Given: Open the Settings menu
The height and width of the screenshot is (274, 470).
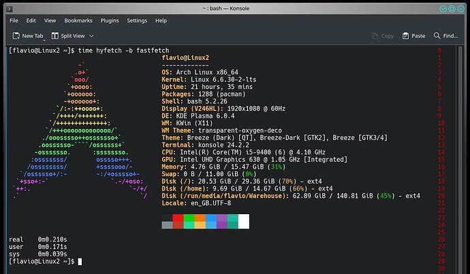Looking at the screenshot, I should 137,20.
